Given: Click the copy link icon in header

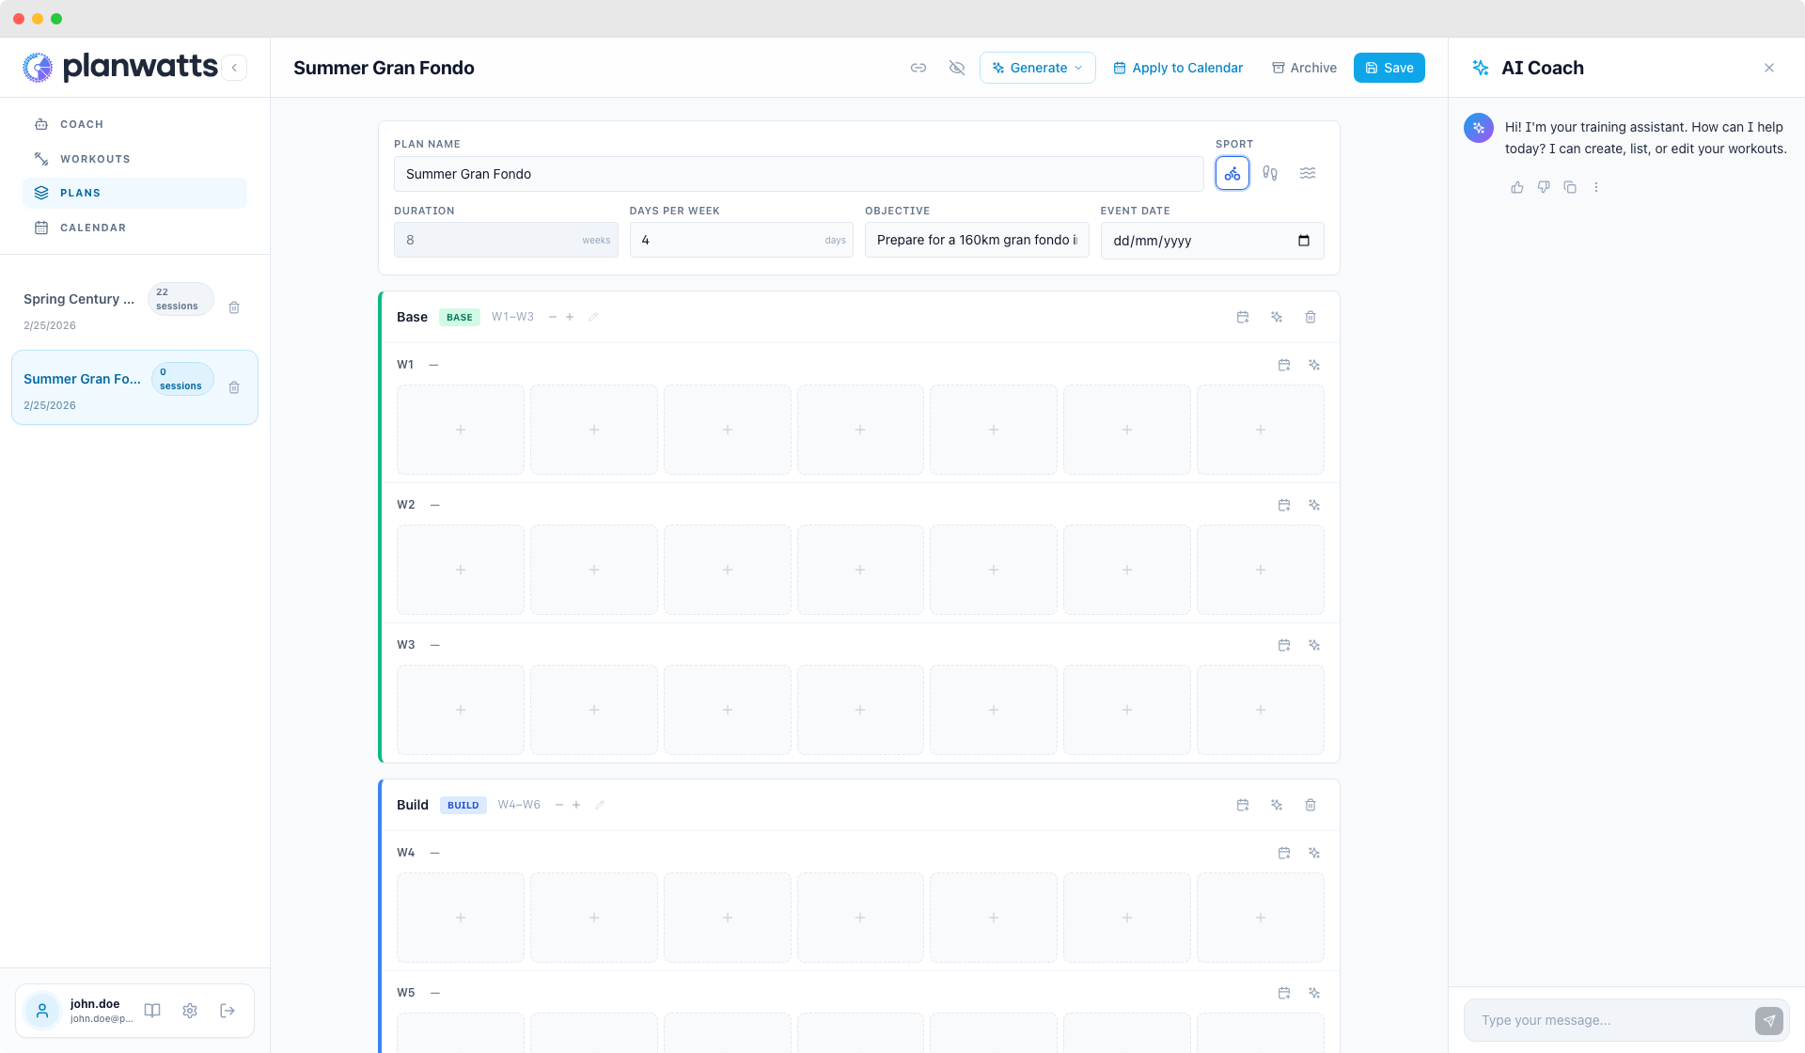Looking at the screenshot, I should point(918,68).
